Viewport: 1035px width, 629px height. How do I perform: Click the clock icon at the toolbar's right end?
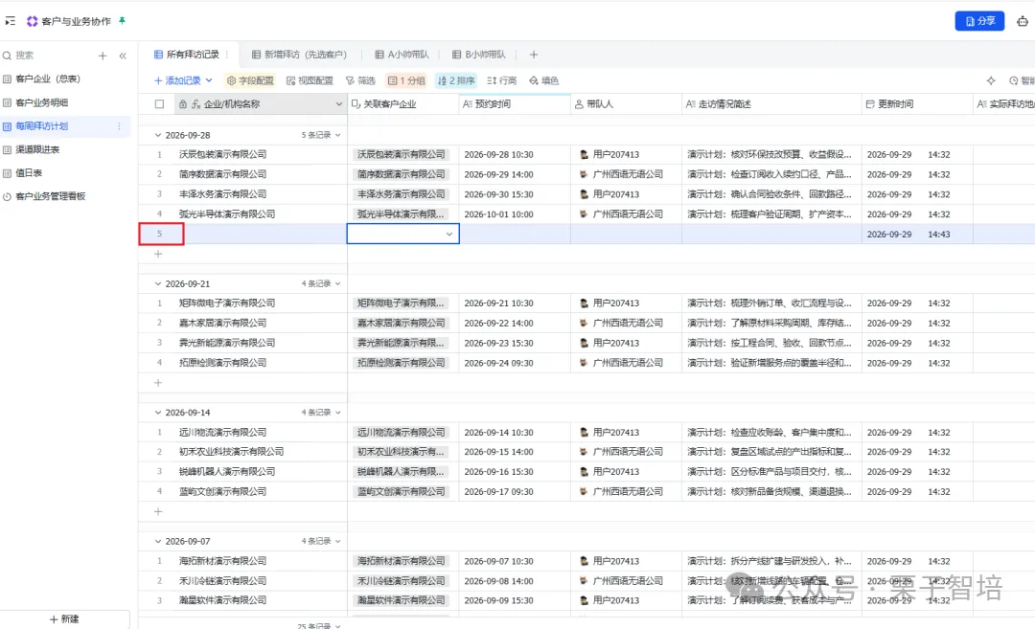1013,80
